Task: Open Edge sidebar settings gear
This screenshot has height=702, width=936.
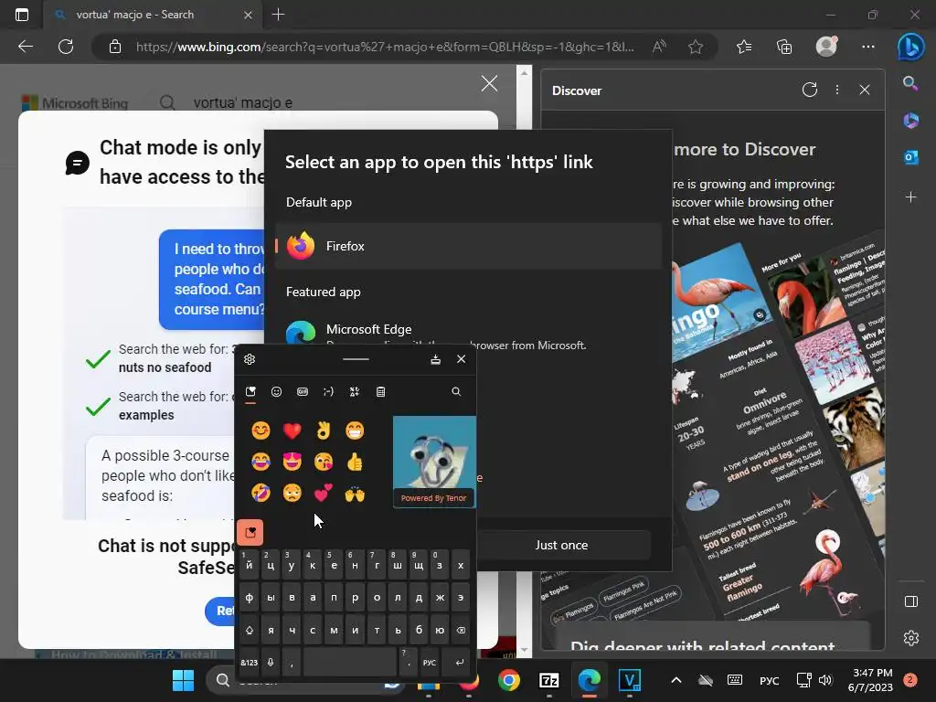Action: click(x=911, y=637)
